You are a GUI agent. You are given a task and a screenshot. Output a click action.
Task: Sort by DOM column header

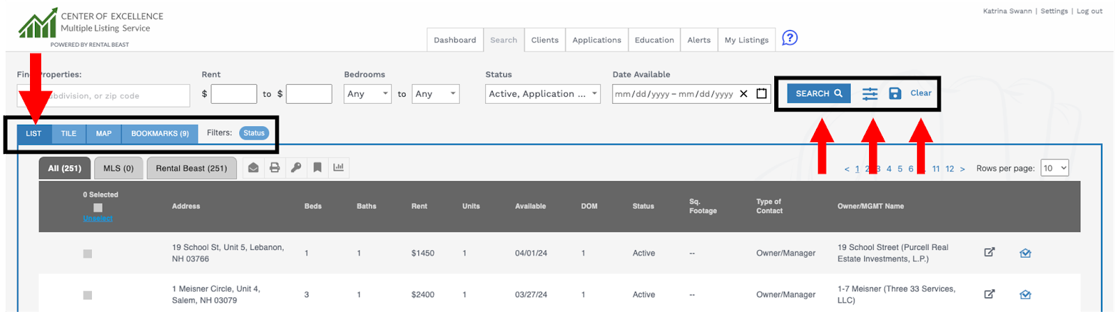589,206
